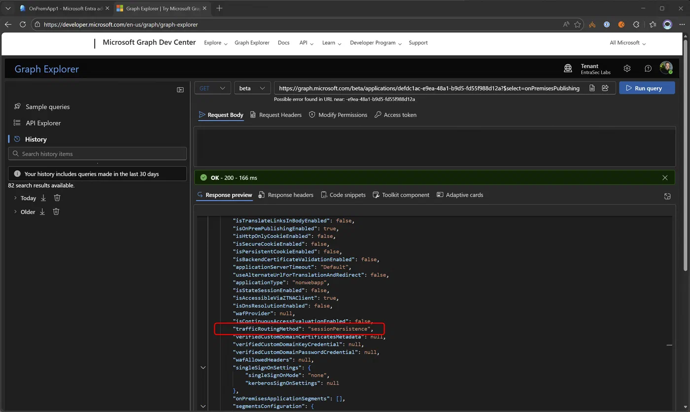Viewport: 690px width, 412px height.
Task: Share the current query
Action: tap(605, 88)
